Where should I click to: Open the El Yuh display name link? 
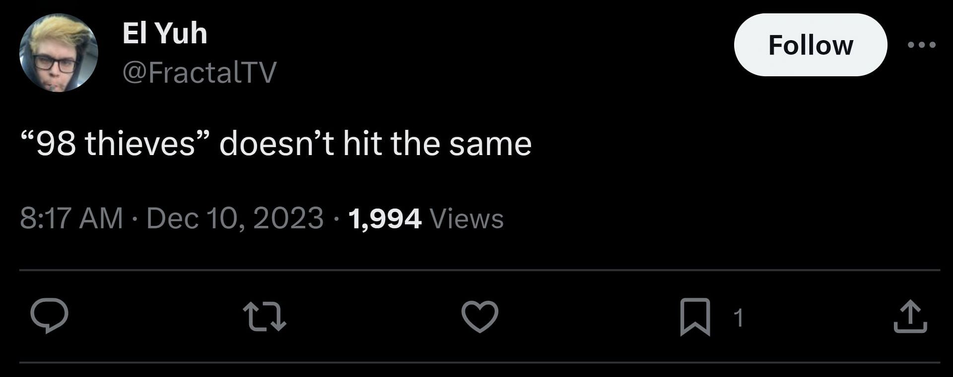165,33
